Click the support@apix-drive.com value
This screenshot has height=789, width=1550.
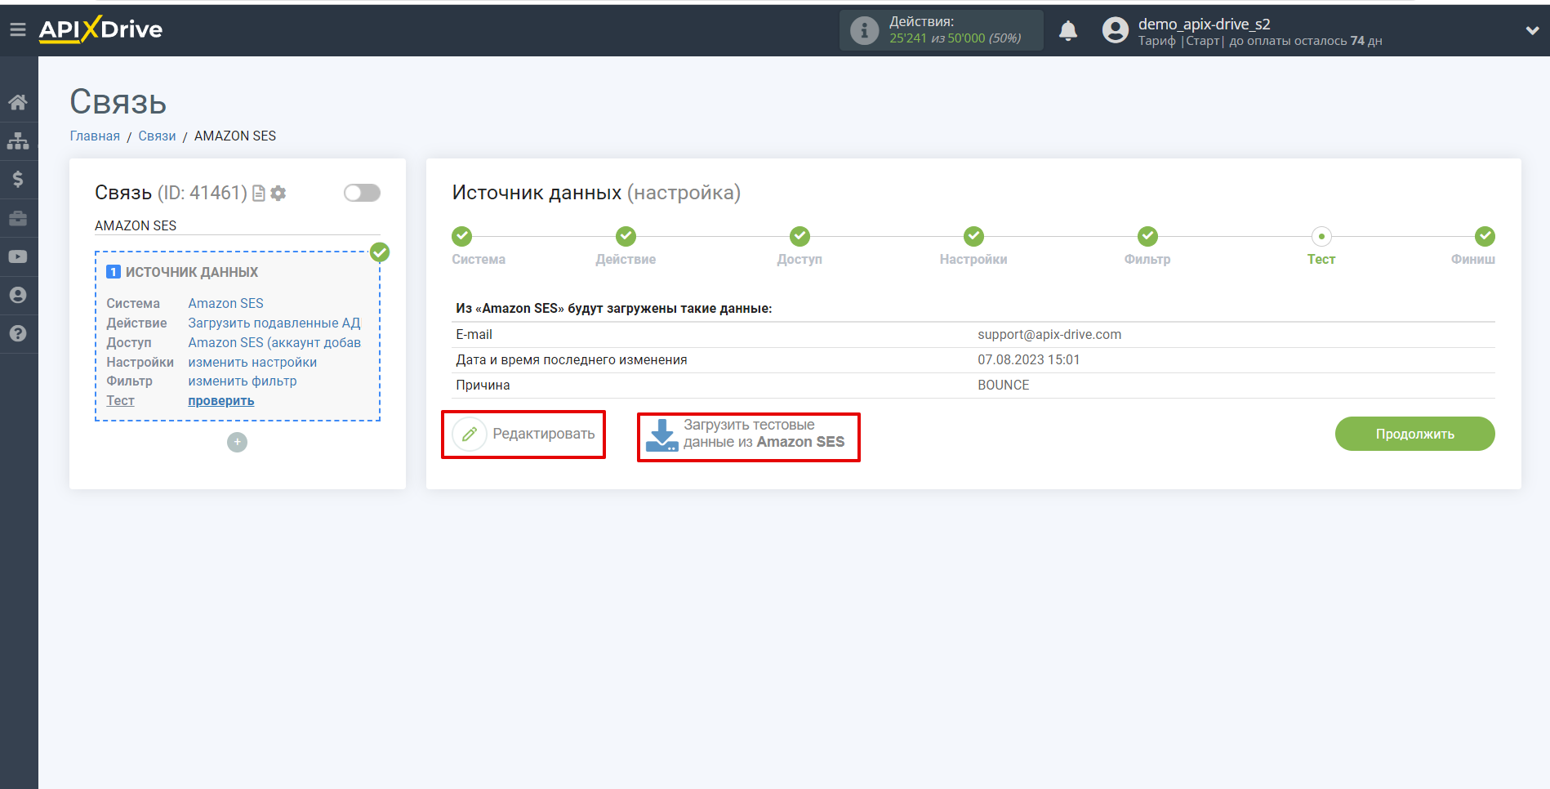[x=1049, y=334]
